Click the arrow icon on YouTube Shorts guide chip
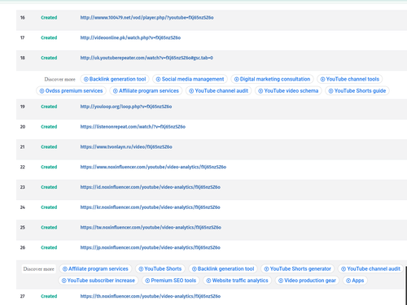 click(x=330, y=91)
